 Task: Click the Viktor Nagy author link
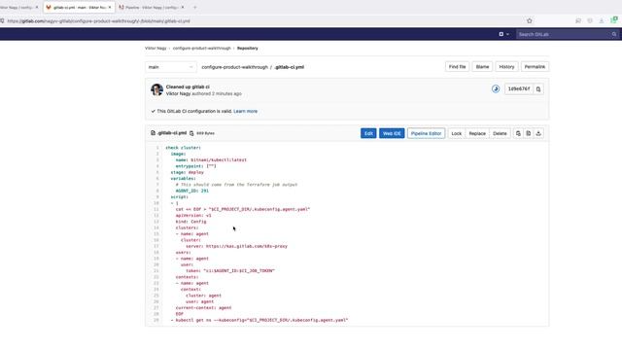click(x=178, y=93)
